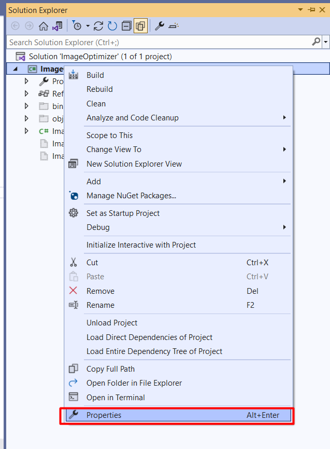
Task: Choose Cut from the context menu
Action: click(x=179, y=262)
